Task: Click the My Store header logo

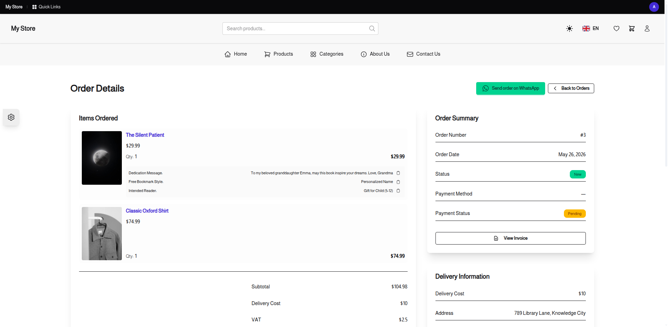Action: [23, 29]
